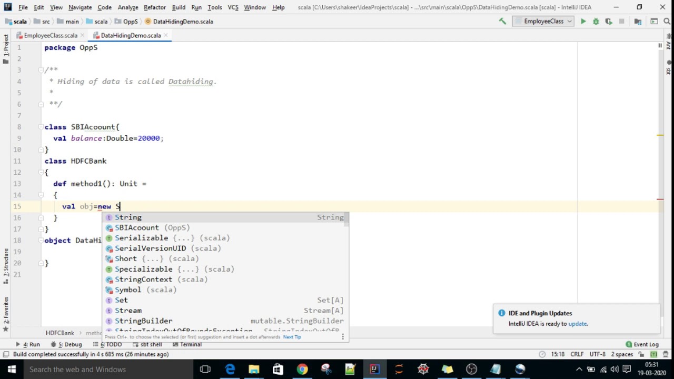Open the UTF-8 encoding selector
The image size is (674, 379).
tap(597, 354)
